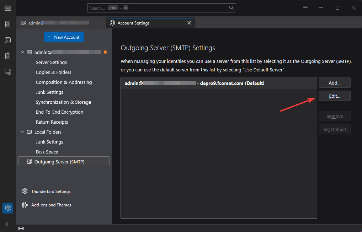
Task: Switch to the admin mail tab
Action: click(62, 23)
